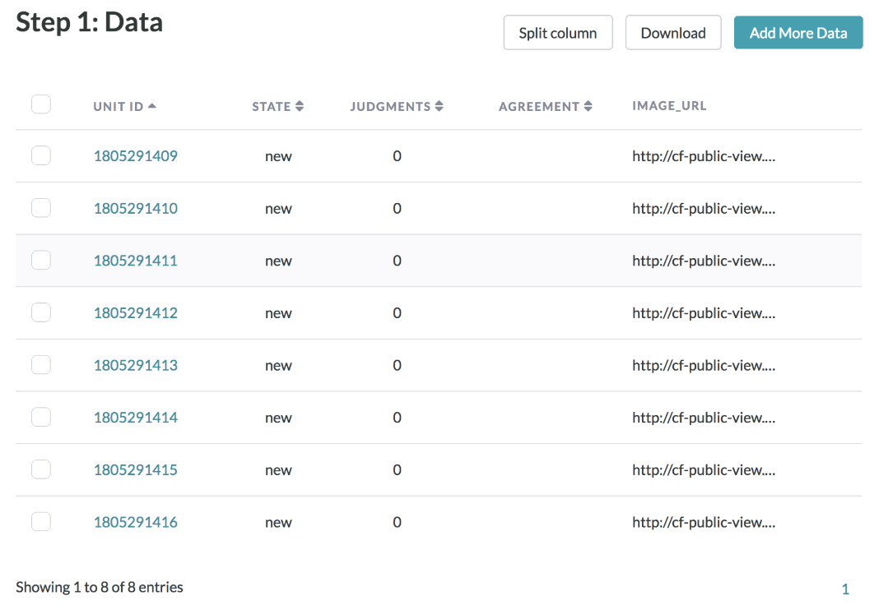Follow the 1805291413 unit link

[x=136, y=365]
